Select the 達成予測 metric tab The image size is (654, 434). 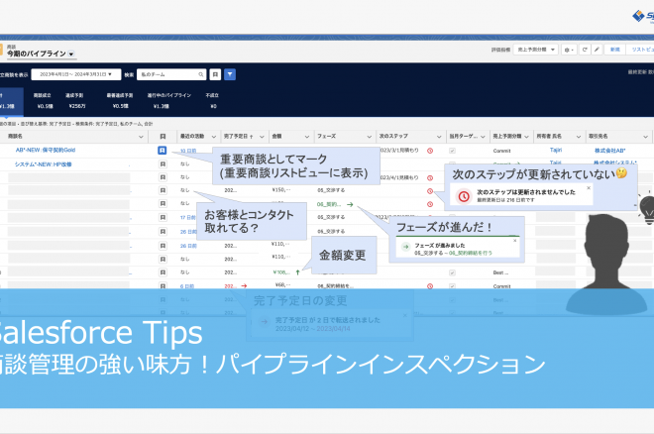pos(75,100)
